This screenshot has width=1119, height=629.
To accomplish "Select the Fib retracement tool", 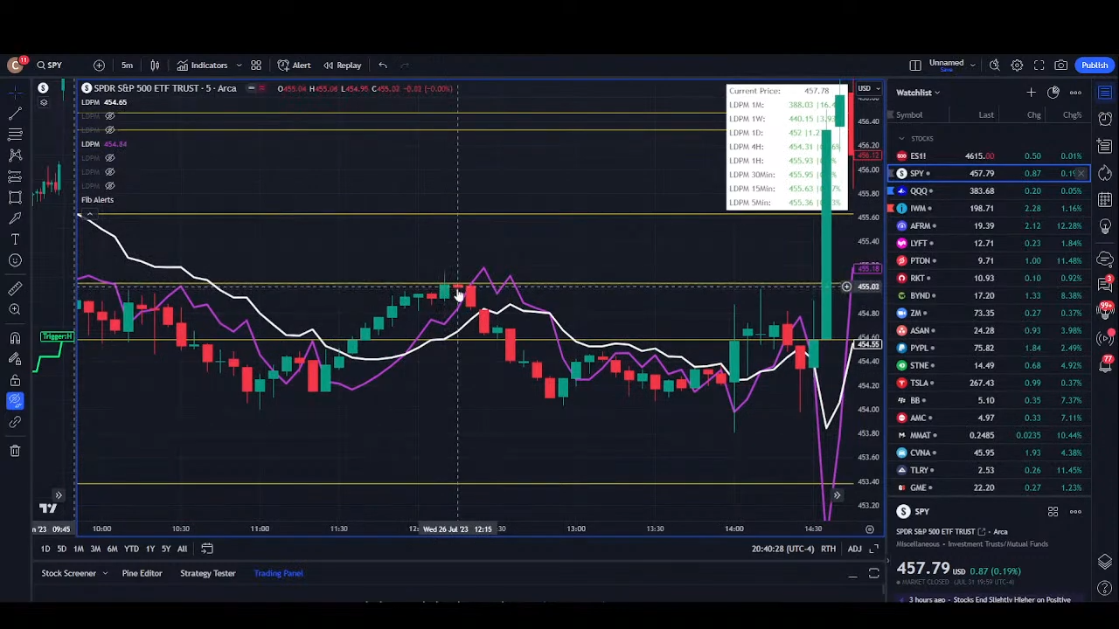I will [15, 135].
